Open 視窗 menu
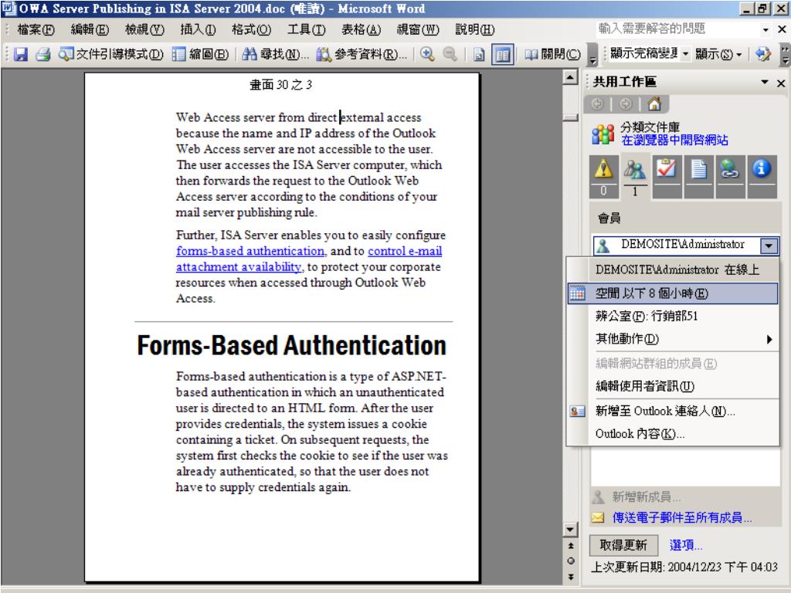The height and width of the screenshot is (593, 791). coord(418,29)
